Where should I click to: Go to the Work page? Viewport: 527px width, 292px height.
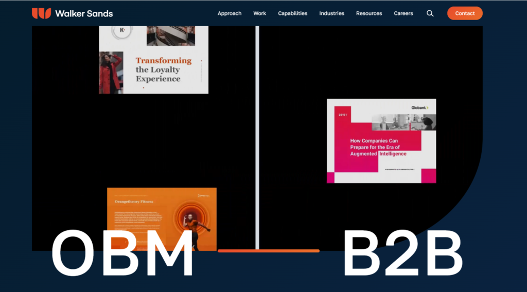[259, 13]
